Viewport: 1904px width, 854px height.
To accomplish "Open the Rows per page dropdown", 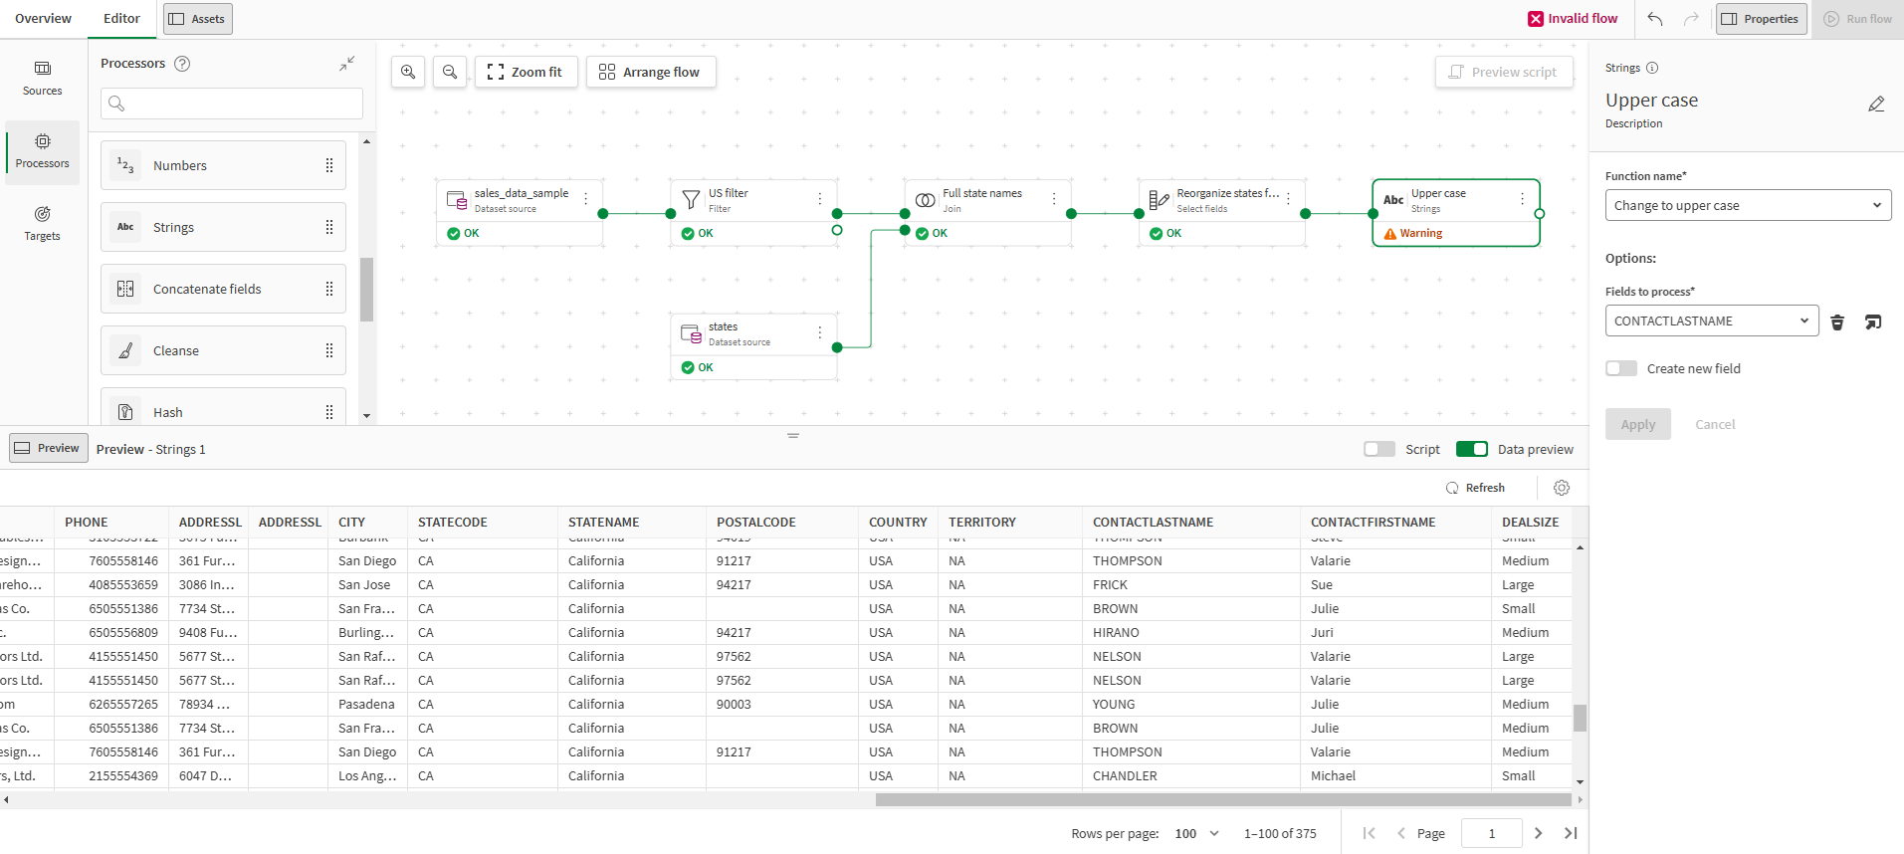I will click(1197, 834).
